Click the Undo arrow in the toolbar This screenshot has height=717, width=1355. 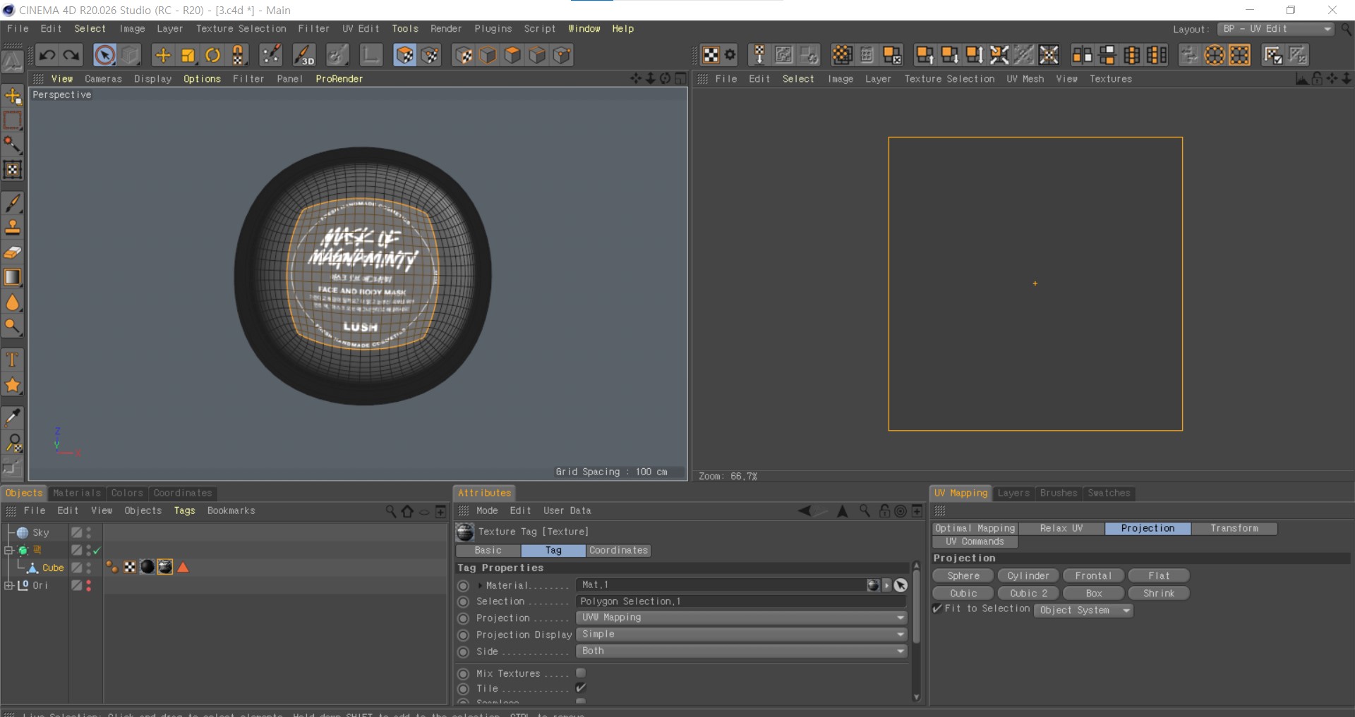[47, 55]
